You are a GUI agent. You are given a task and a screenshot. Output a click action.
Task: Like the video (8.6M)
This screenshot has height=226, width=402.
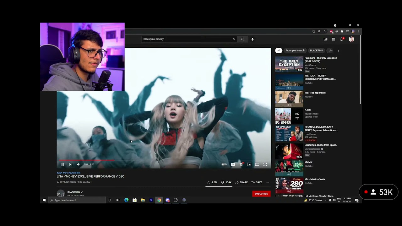212,182
